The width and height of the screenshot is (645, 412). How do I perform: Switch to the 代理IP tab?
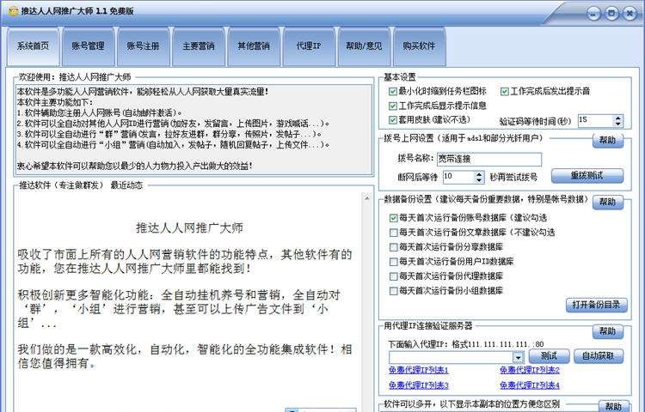pyautogui.click(x=309, y=46)
